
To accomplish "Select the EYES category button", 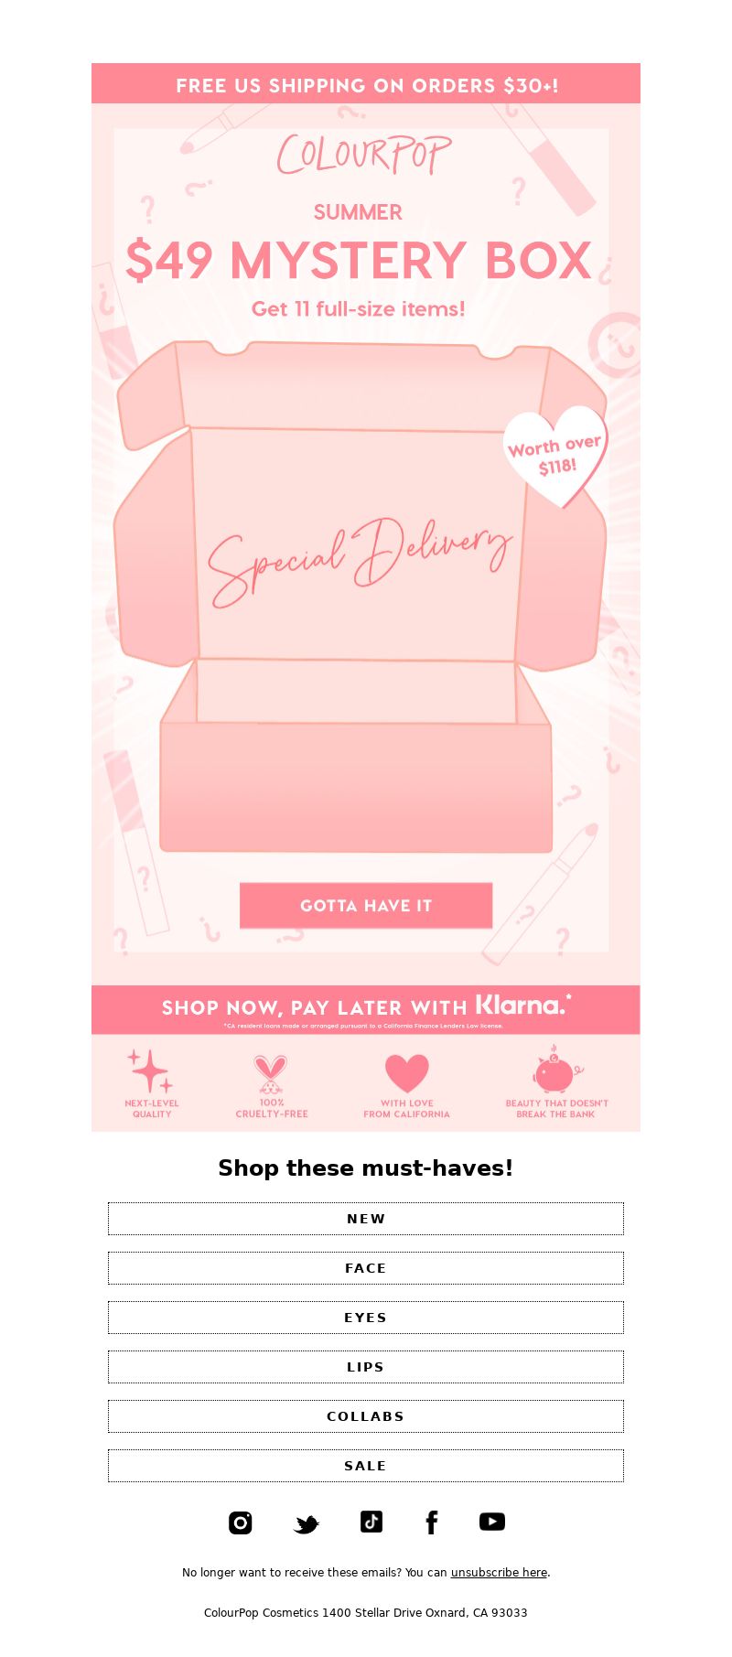I will coord(366,1318).
